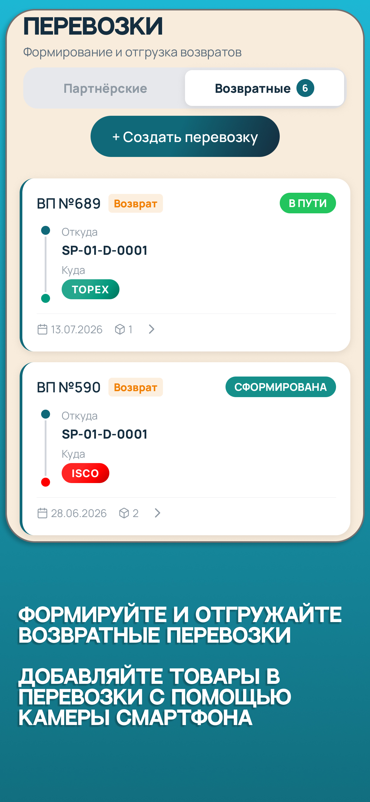This screenshot has width=370, height=802.
Task: Click Возврат label on ВП №689
Action: pyautogui.click(x=136, y=203)
